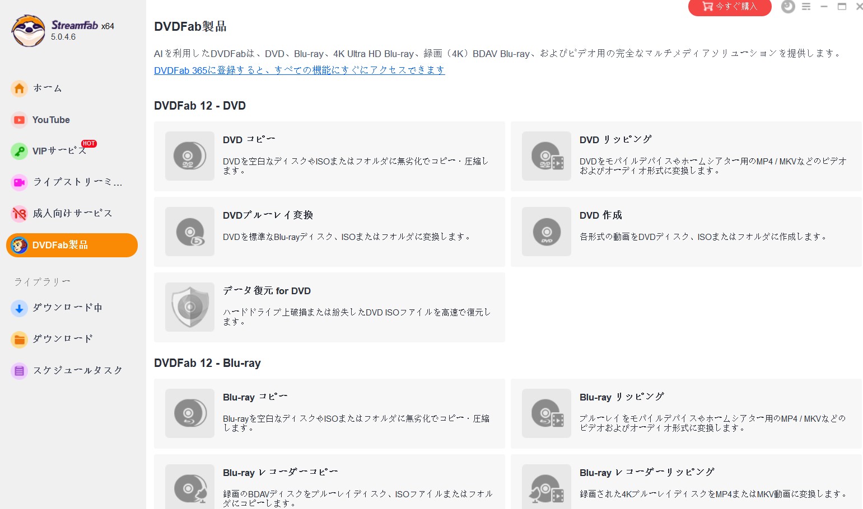Open 成人向けサービス in sidebar
This screenshot has width=863, height=509.
[72, 214]
